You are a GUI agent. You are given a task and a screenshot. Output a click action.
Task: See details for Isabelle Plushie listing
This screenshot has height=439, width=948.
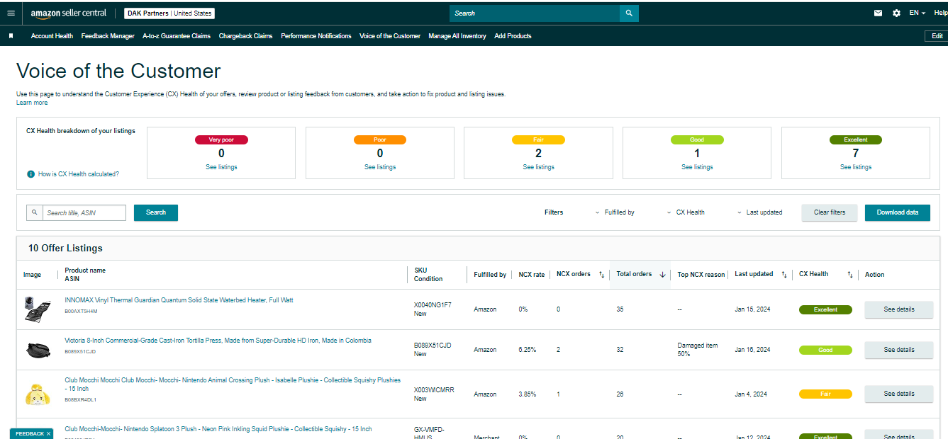[x=899, y=394]
